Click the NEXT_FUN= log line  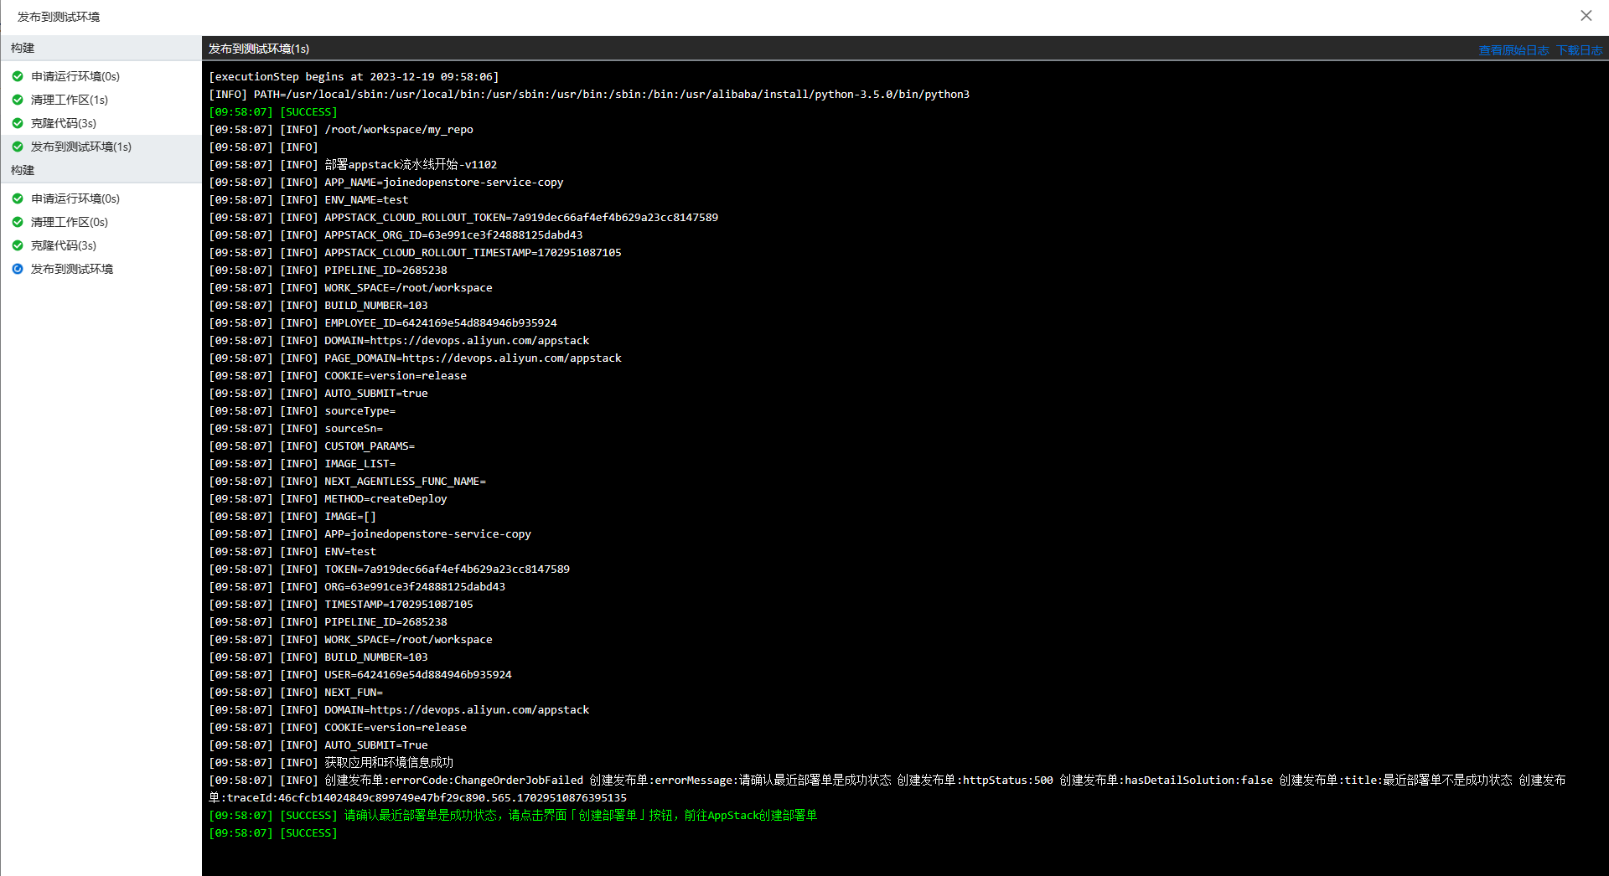296,692
